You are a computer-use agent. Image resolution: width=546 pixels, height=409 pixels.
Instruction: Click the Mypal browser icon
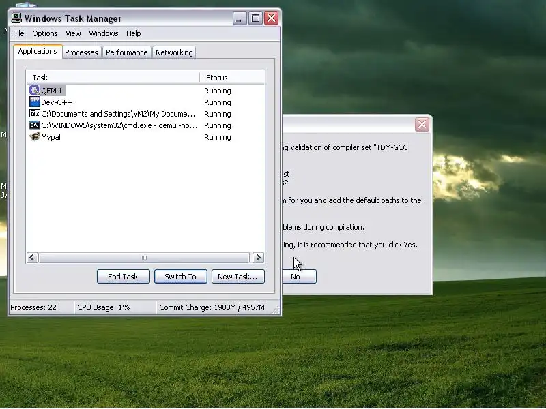(35, 137)
